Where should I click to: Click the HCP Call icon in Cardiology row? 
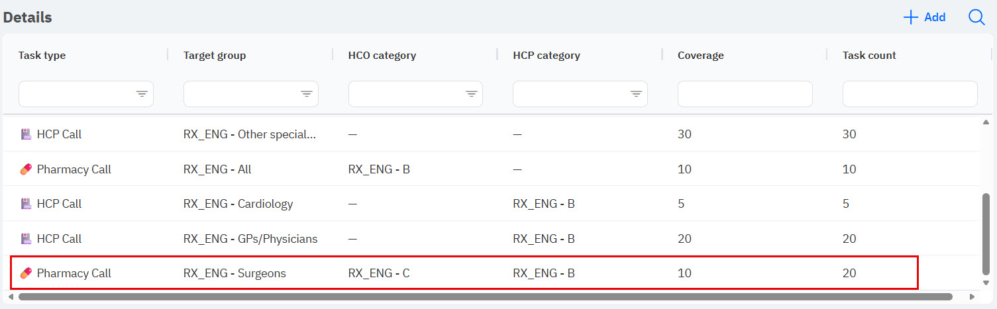pos(26,204)
